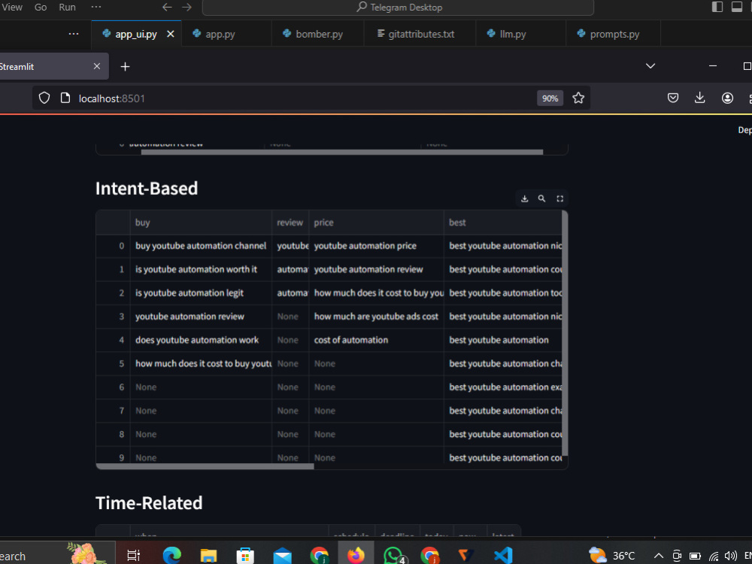
Task: Switch to gitattributes.txt editor tab
Action: pos(421,34)
